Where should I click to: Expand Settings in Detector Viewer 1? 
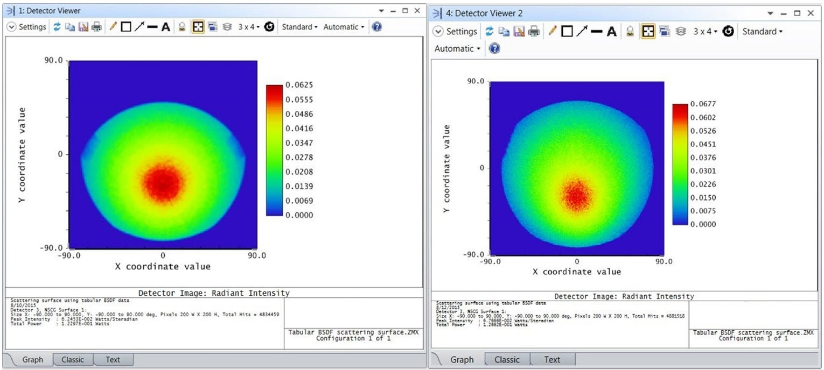coord(27,27)
